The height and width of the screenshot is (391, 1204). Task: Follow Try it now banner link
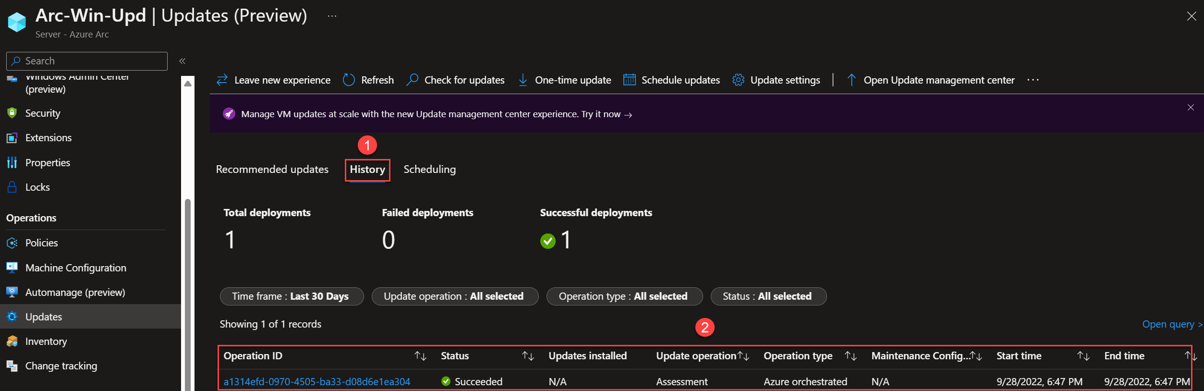click(x=607, y=114)
